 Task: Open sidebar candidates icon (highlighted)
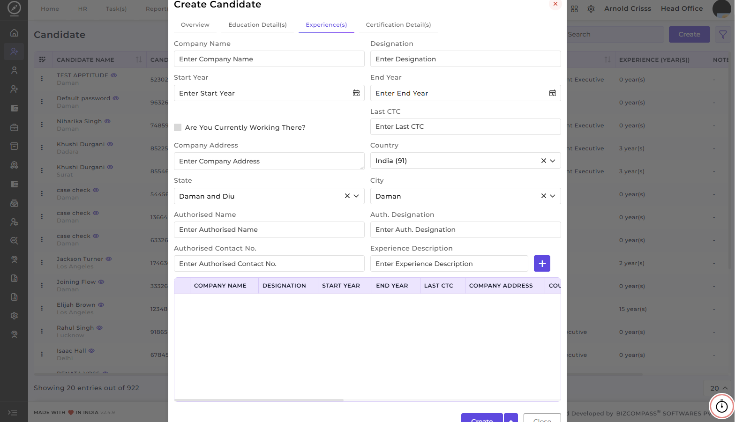pos(14,52)
